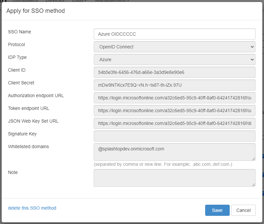Click the 'Protocol' label text
The image size is (264, 224).
point(16,44)
